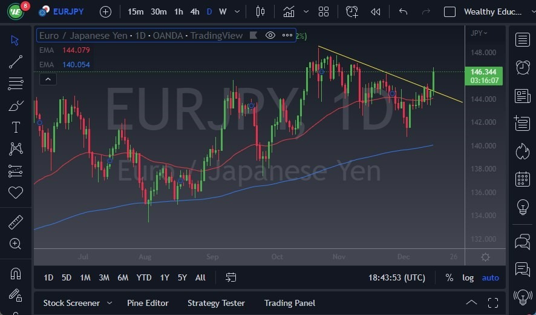Viewport: 536px width, 315px height.
Task: Set date range to 3M
Action: pos(104,277)
